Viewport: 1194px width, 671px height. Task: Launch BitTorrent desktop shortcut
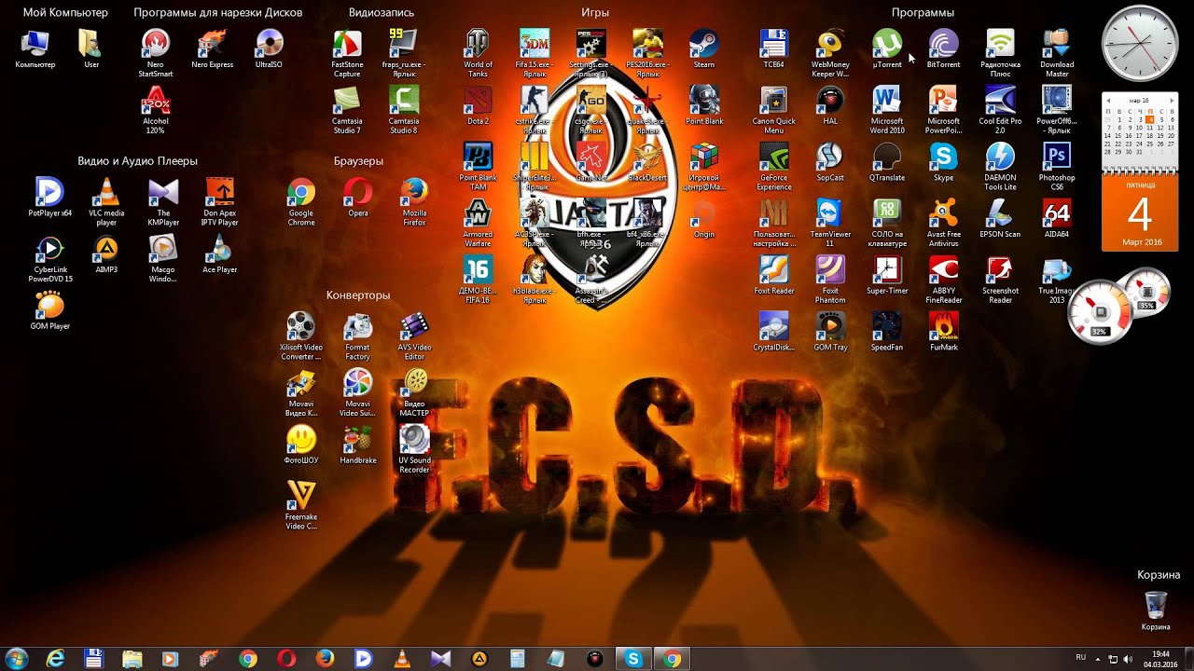pos(943,48)
